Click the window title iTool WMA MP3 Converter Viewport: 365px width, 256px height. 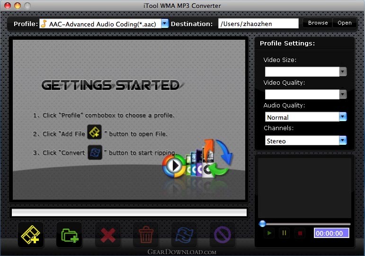coord(182,6)
